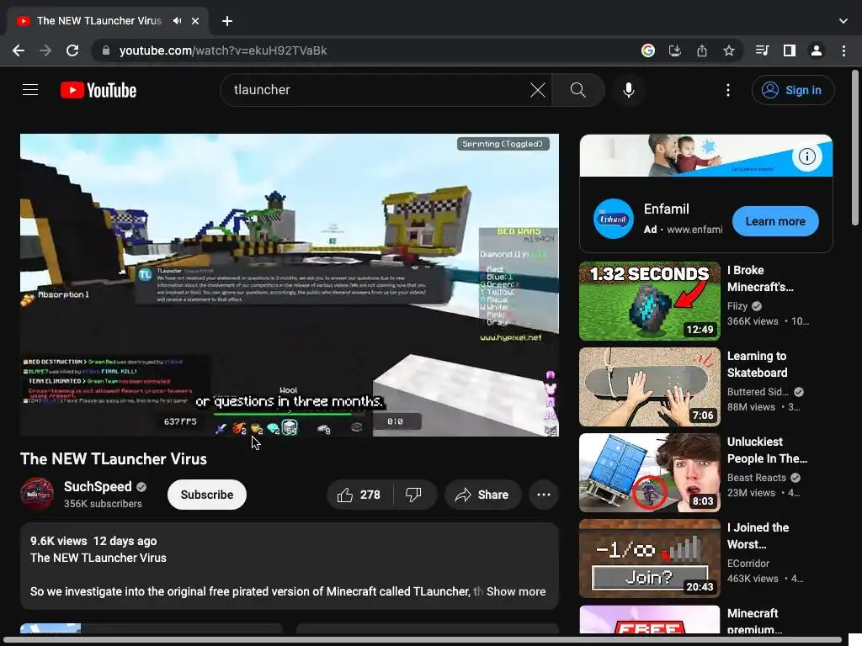Dislike this video
The width and height of the screenshot is (862, 646).
[x=413, y=495]
